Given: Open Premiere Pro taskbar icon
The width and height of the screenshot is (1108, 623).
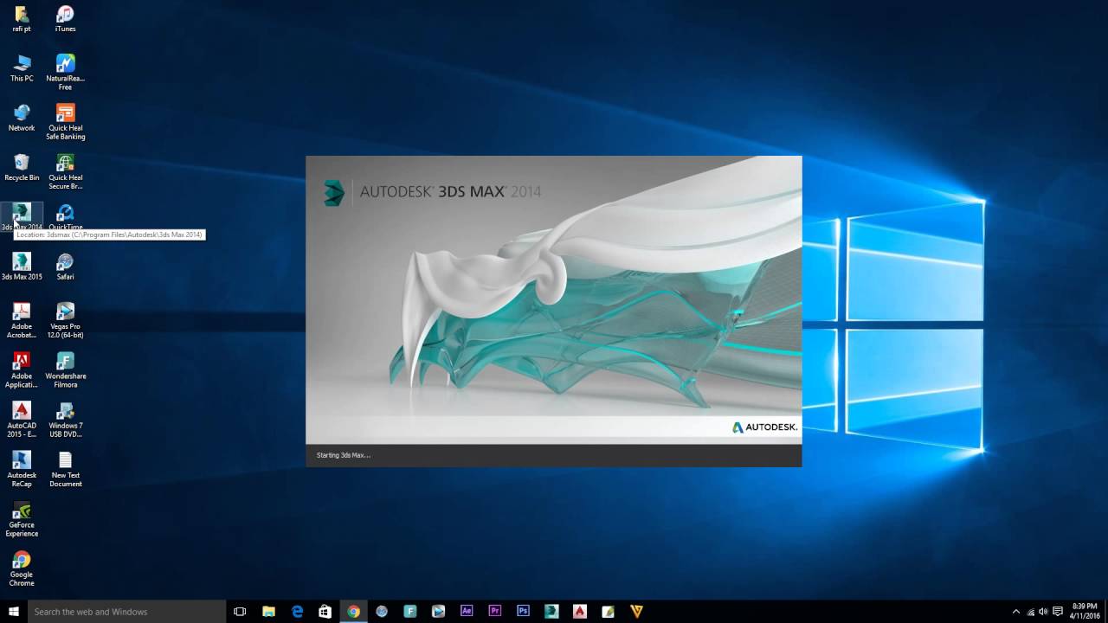Looking at the screenshot, I should pyautogui.click(x=494, y=612).
